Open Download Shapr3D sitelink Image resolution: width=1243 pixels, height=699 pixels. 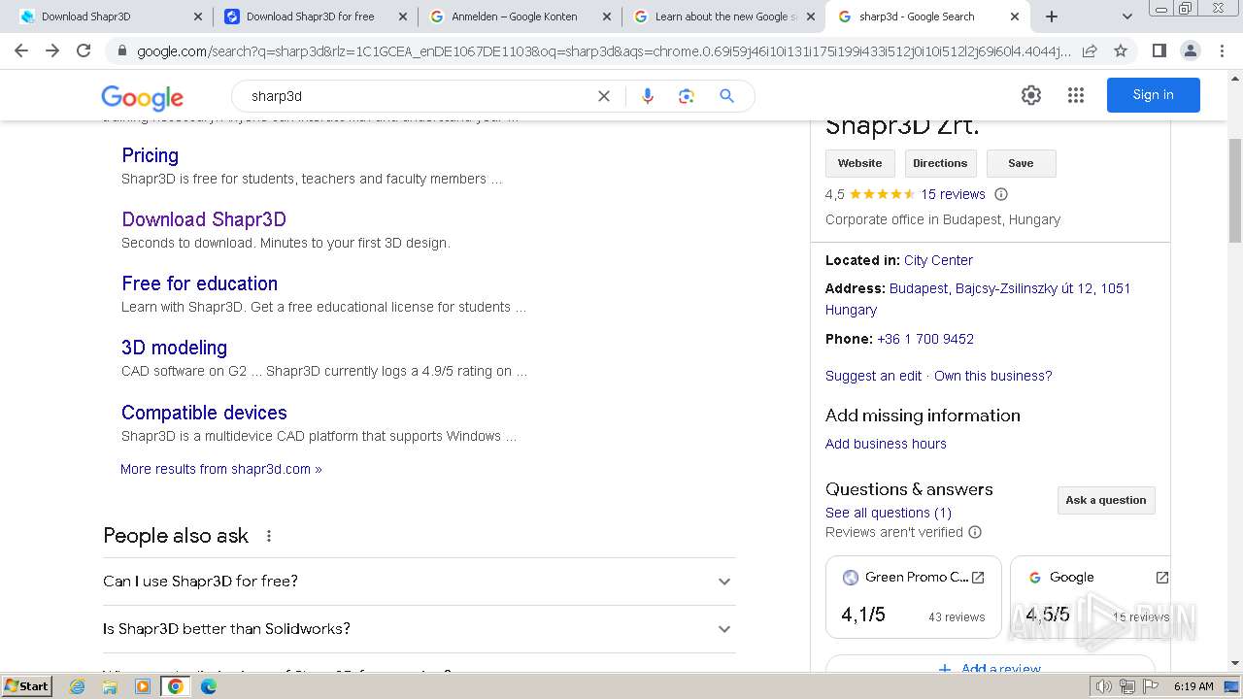[204, 219]
